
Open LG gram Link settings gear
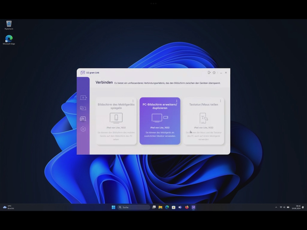[x=83, y=129]
